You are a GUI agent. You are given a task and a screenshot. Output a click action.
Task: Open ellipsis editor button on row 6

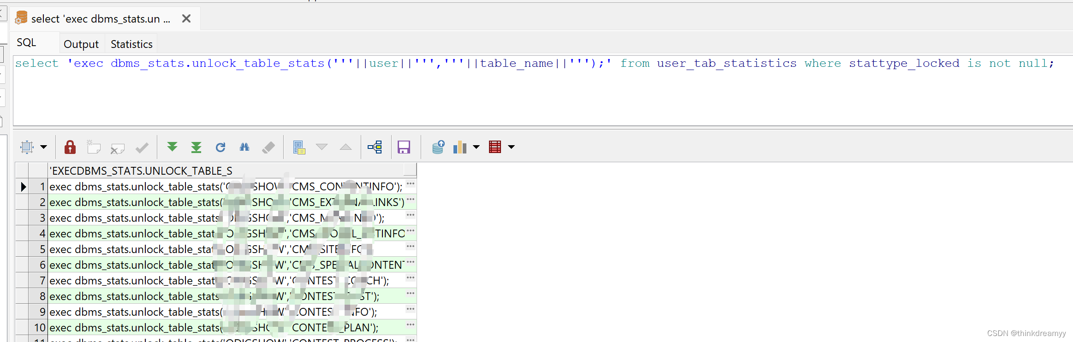pyautogui.click(x=411, y=262)
